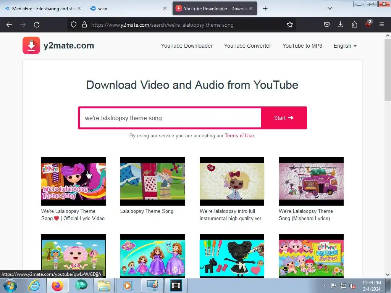Click the page vertical scrollbar thumb

[x=388, y=70]
